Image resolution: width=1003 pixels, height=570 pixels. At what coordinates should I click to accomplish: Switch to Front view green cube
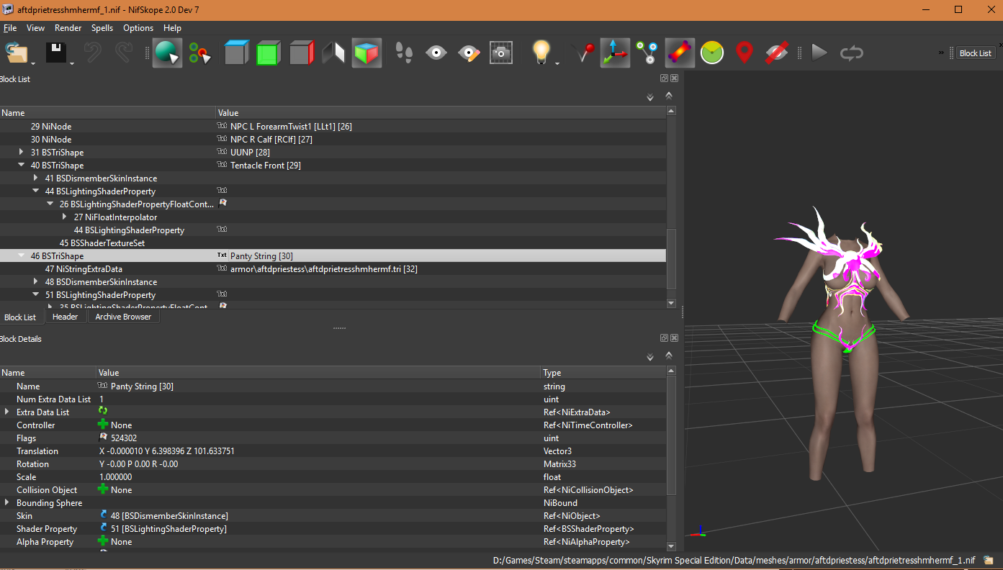coord(268,53)
